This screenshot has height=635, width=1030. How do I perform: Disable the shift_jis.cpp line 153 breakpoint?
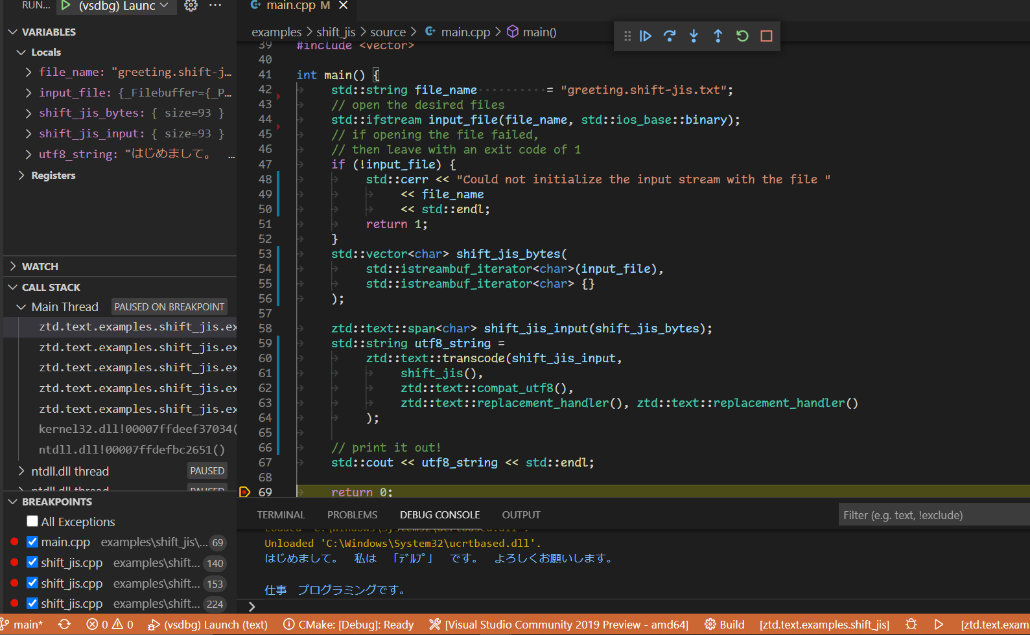pyautogui.click(x=32, y=583)
